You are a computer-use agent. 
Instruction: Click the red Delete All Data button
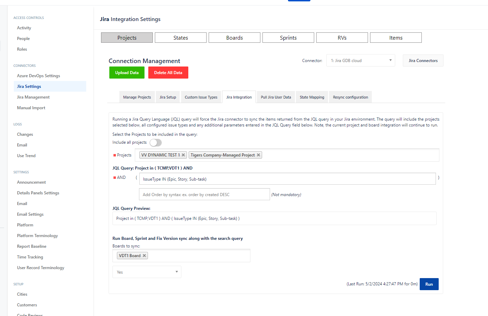(x=168, y=73)
